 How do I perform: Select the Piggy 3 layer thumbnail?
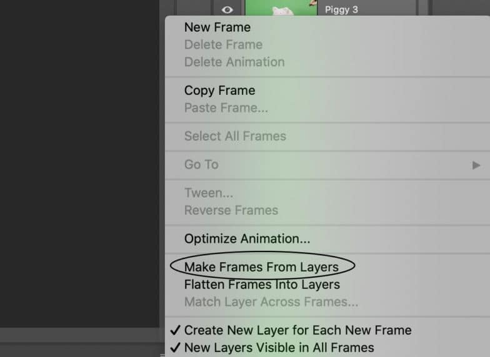click(280, 7)
